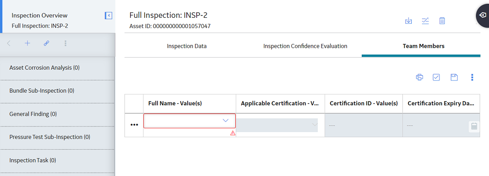The height and width of the screenshot is (176, 489).
Task: Open the row ellipsis options menu
Action: pos(134,125)
